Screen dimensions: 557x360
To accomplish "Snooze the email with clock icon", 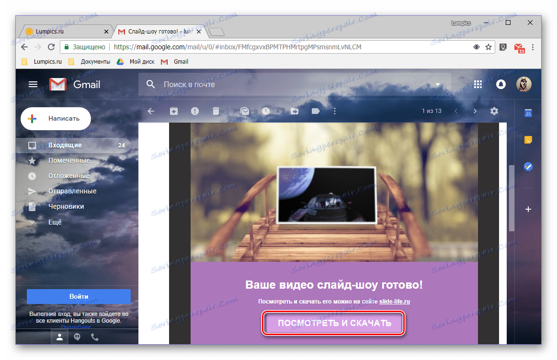I will [266, 111].
